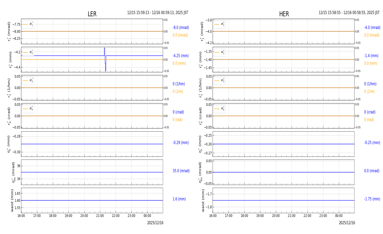This screenshot has height=234, width=383.
Task: Click the blue -1.75 (mm) waist value
Action: tap(372, 199)
